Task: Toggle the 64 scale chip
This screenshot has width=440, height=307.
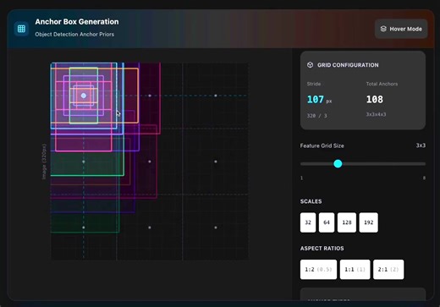Action: [327, 222]
